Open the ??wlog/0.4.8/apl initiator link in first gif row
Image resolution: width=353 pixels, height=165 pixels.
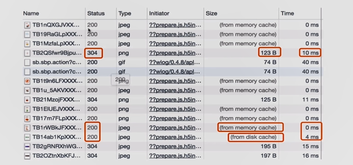pyautogui.click(x=175, y=62)
